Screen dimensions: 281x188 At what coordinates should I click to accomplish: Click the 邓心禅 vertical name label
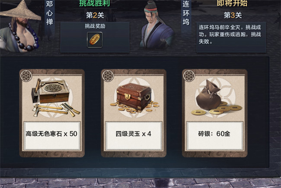tap(49, 13)
